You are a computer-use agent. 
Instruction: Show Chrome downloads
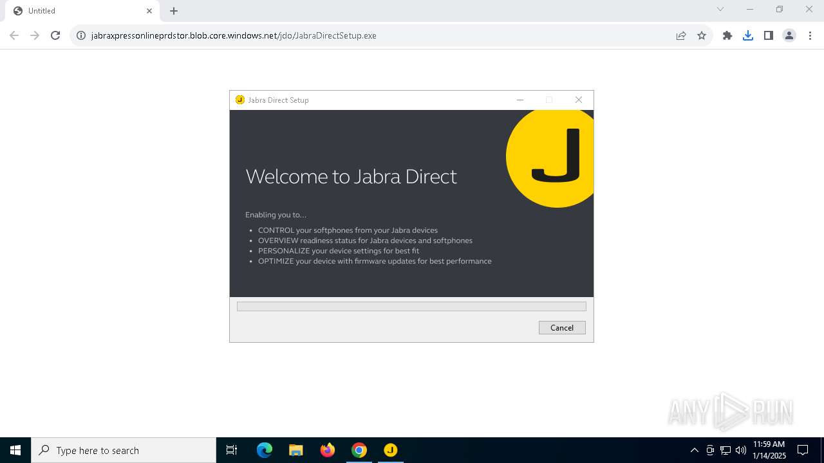click(748, 35)
